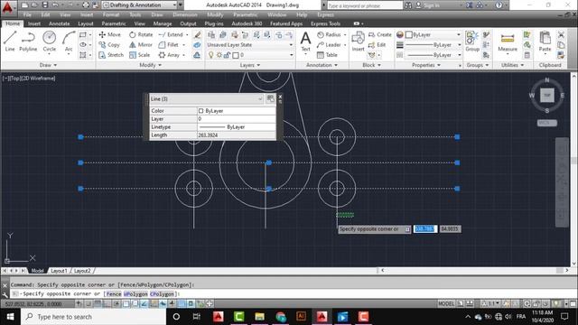Open the object color ByLayer swatch dropdown
This screenshot has width=578, height=325.
(x=433, y=34)
